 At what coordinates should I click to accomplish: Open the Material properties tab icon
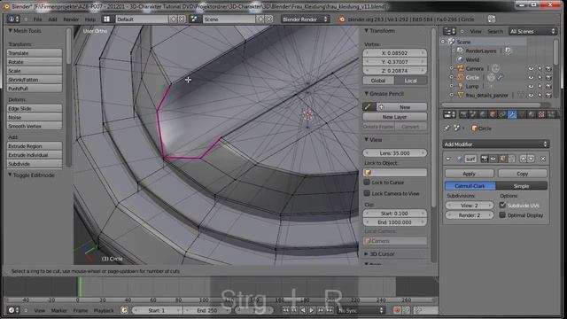click(532, 114)
